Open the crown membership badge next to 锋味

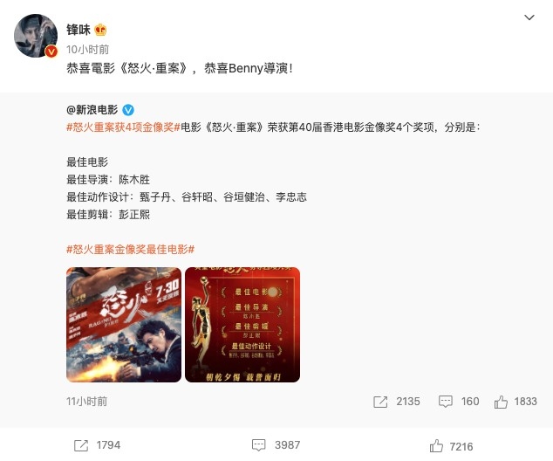click(x=100, y=30)
